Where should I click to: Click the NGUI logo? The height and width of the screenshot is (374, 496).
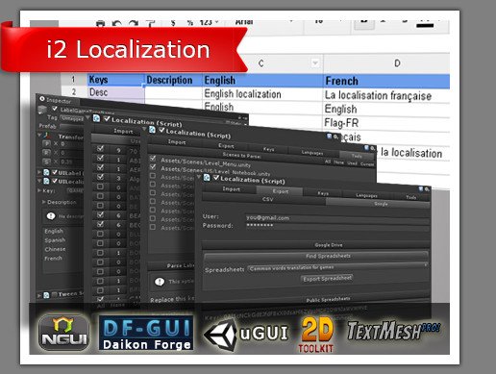pyautogui.click(x=63, y=332)
